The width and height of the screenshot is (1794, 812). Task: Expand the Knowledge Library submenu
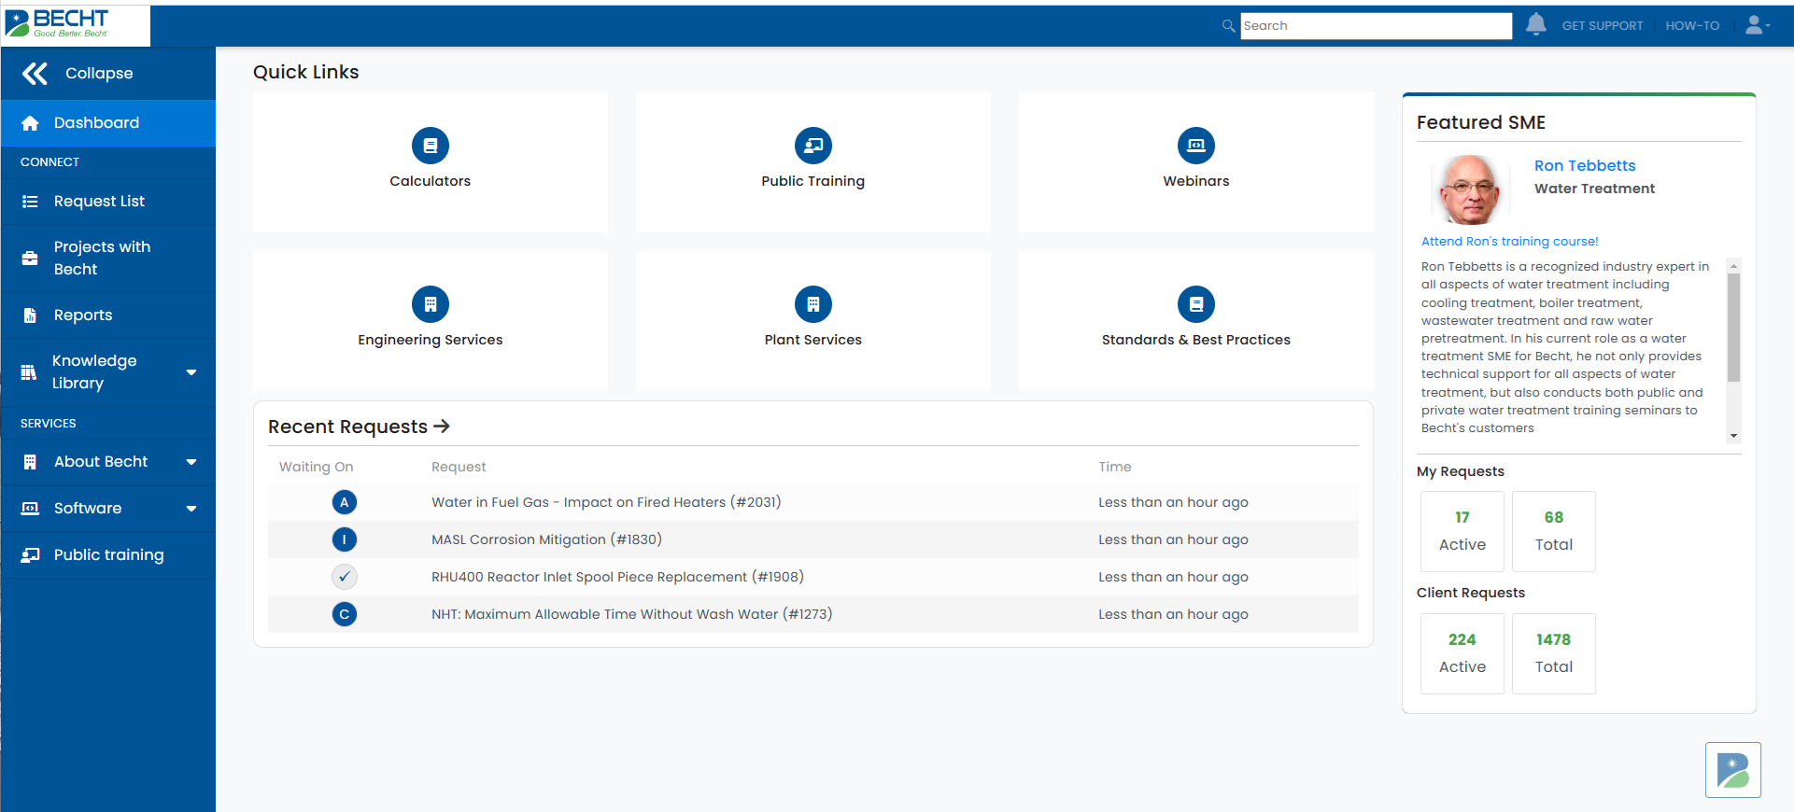pyautogui.click(x=191, y=372)
